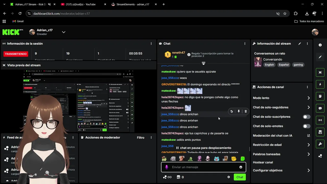The image size is (327, 184).
Task: Open the Adrian_c17 account dropdown chevron
Action: tap(64, 32)
